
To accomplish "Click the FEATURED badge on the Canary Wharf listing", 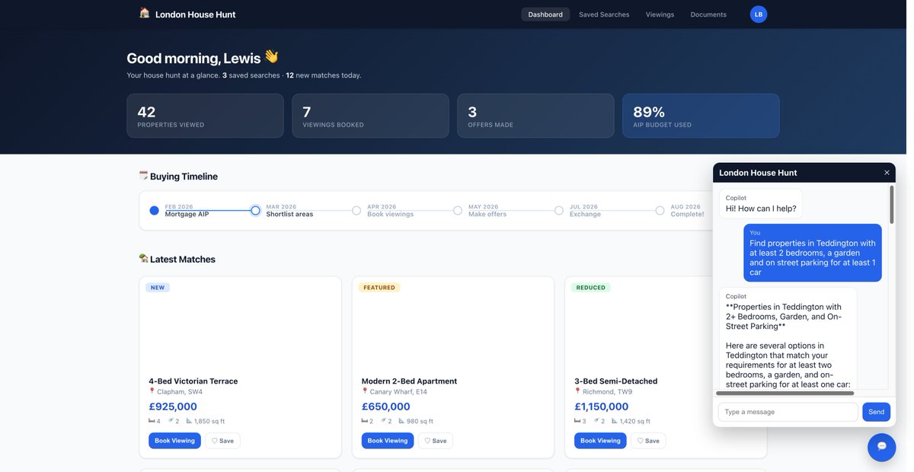I will pos(379,288).
